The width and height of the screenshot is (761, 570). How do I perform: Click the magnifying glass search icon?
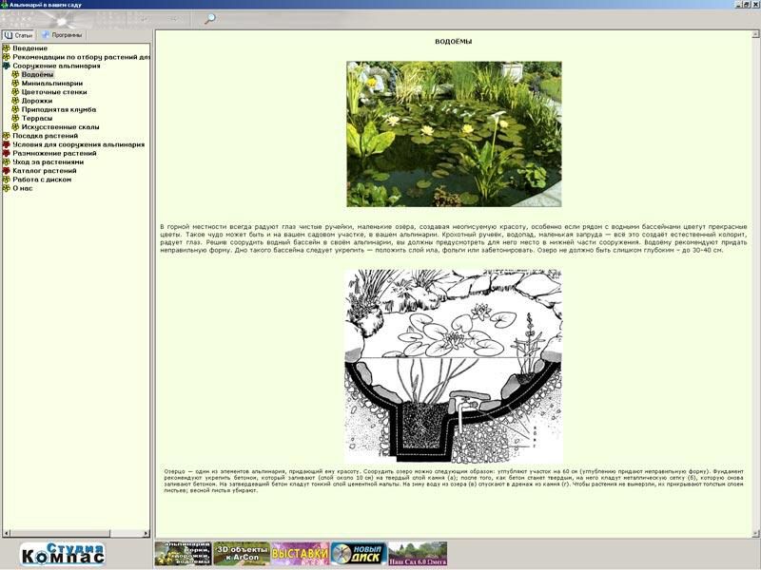pyautogui.click(x=210, y=18)
